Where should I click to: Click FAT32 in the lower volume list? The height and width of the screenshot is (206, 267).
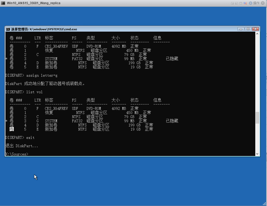click(x=77, y=121)
